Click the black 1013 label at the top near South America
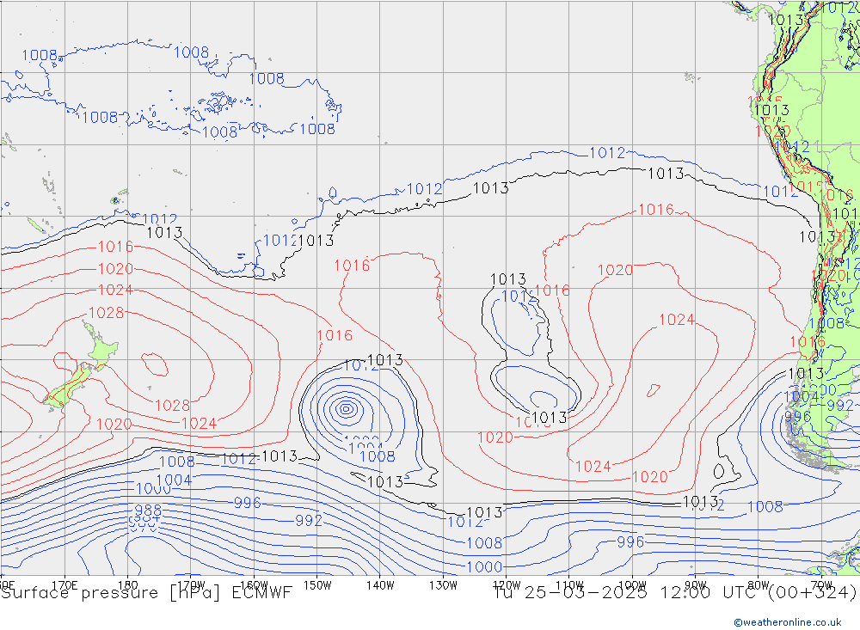860x630 pixels. [785, 20]
